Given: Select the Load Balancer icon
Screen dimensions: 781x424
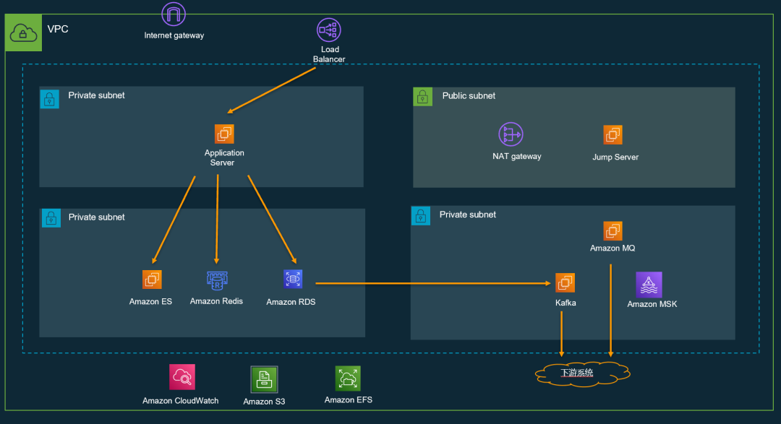Looking at the screenshot, I should (329, 30).
